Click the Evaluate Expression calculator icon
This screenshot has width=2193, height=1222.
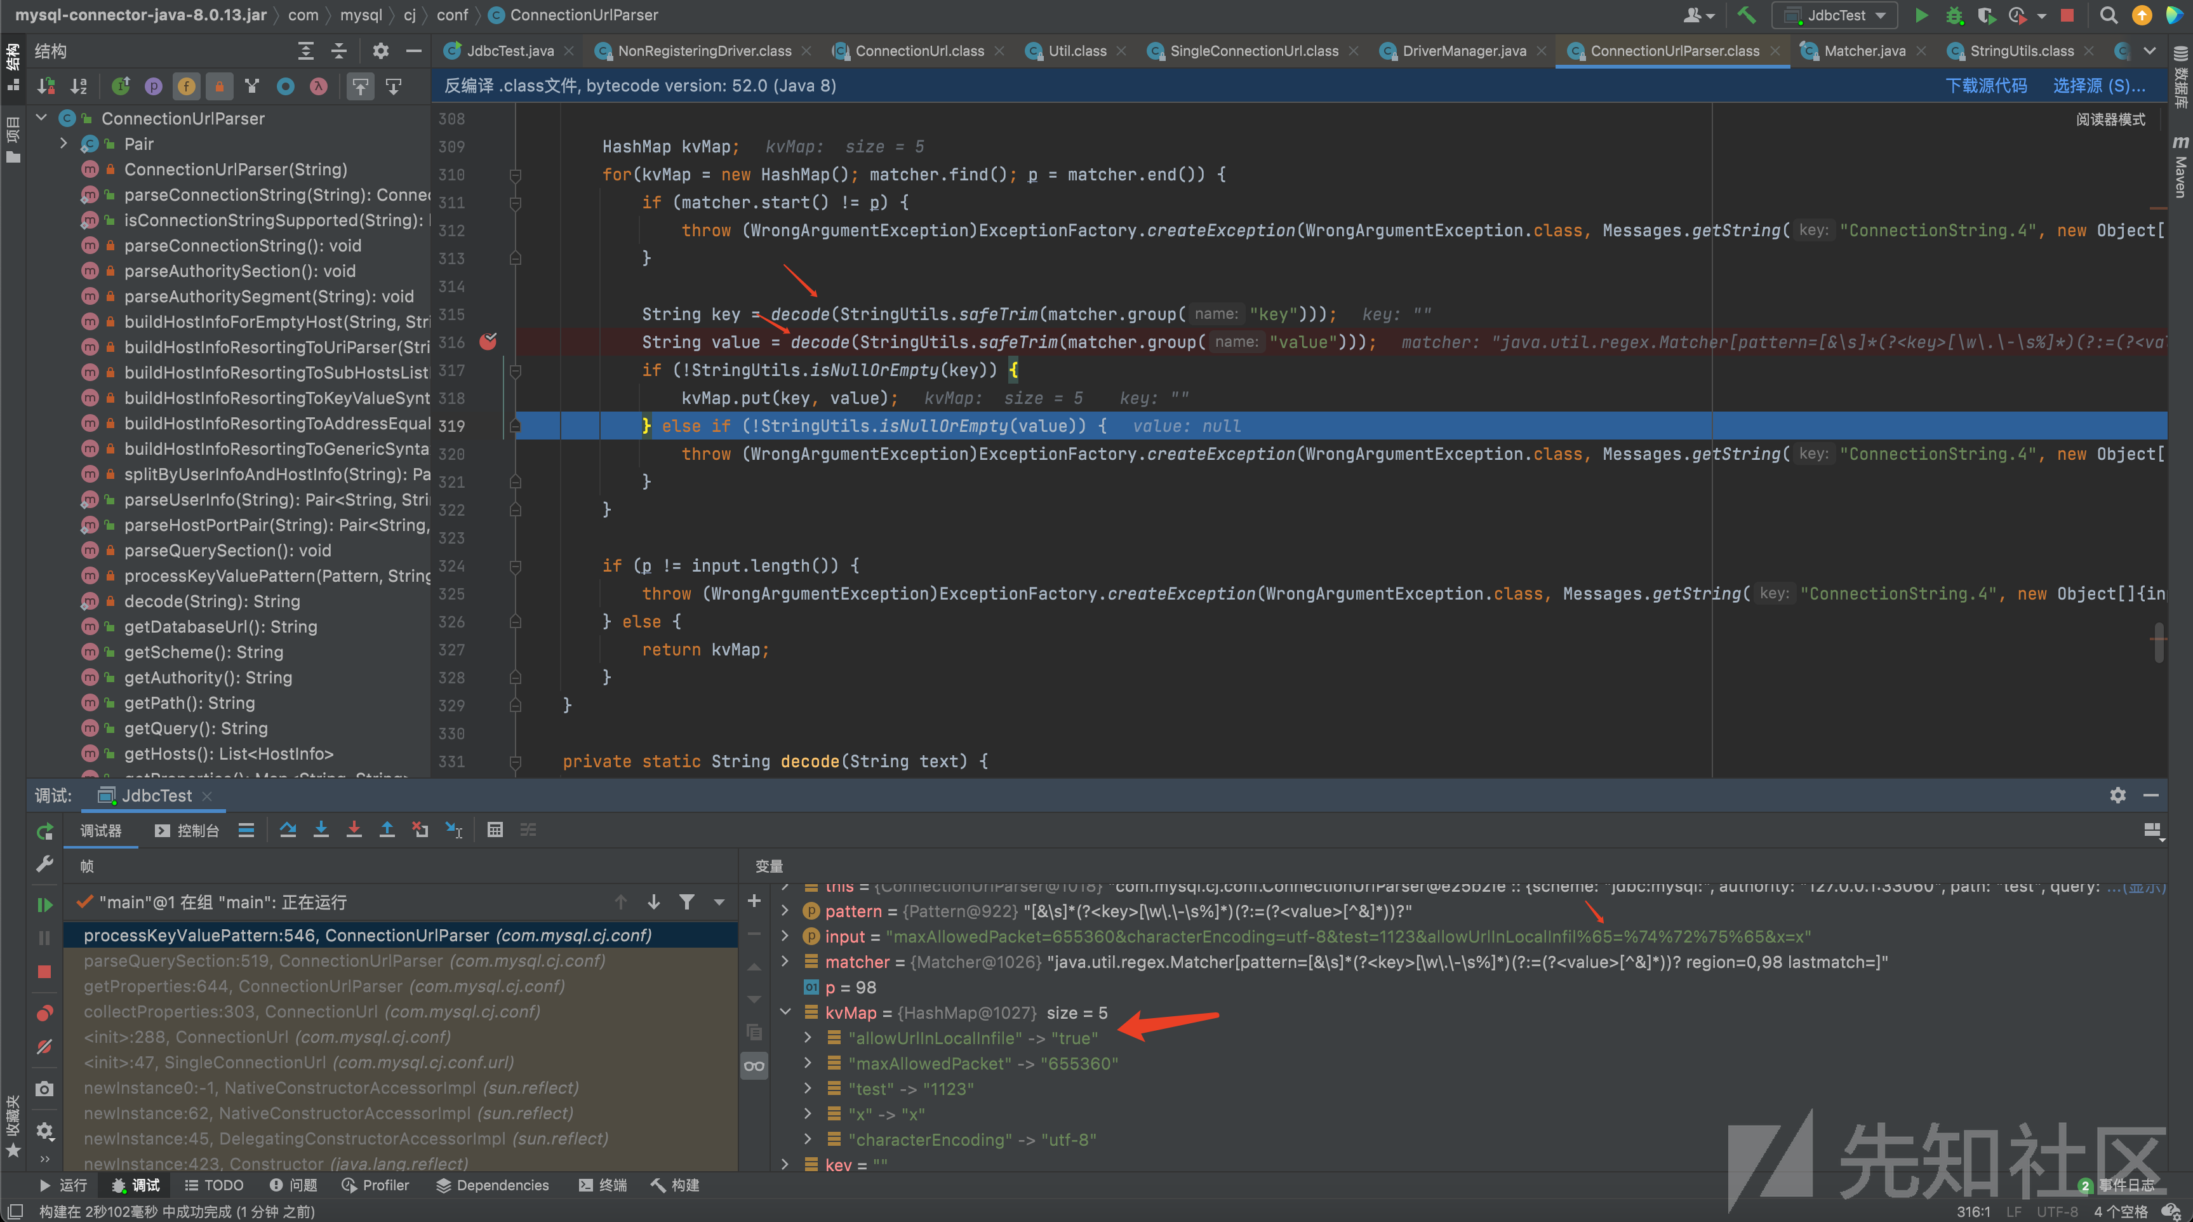tap(495, 829)
